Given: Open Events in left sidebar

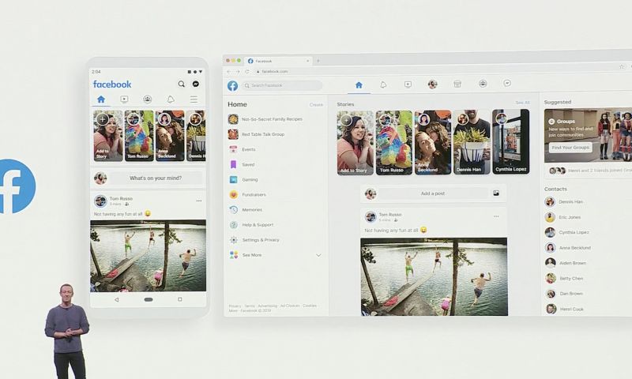Looking at the screenshot, I should point(243,149).
